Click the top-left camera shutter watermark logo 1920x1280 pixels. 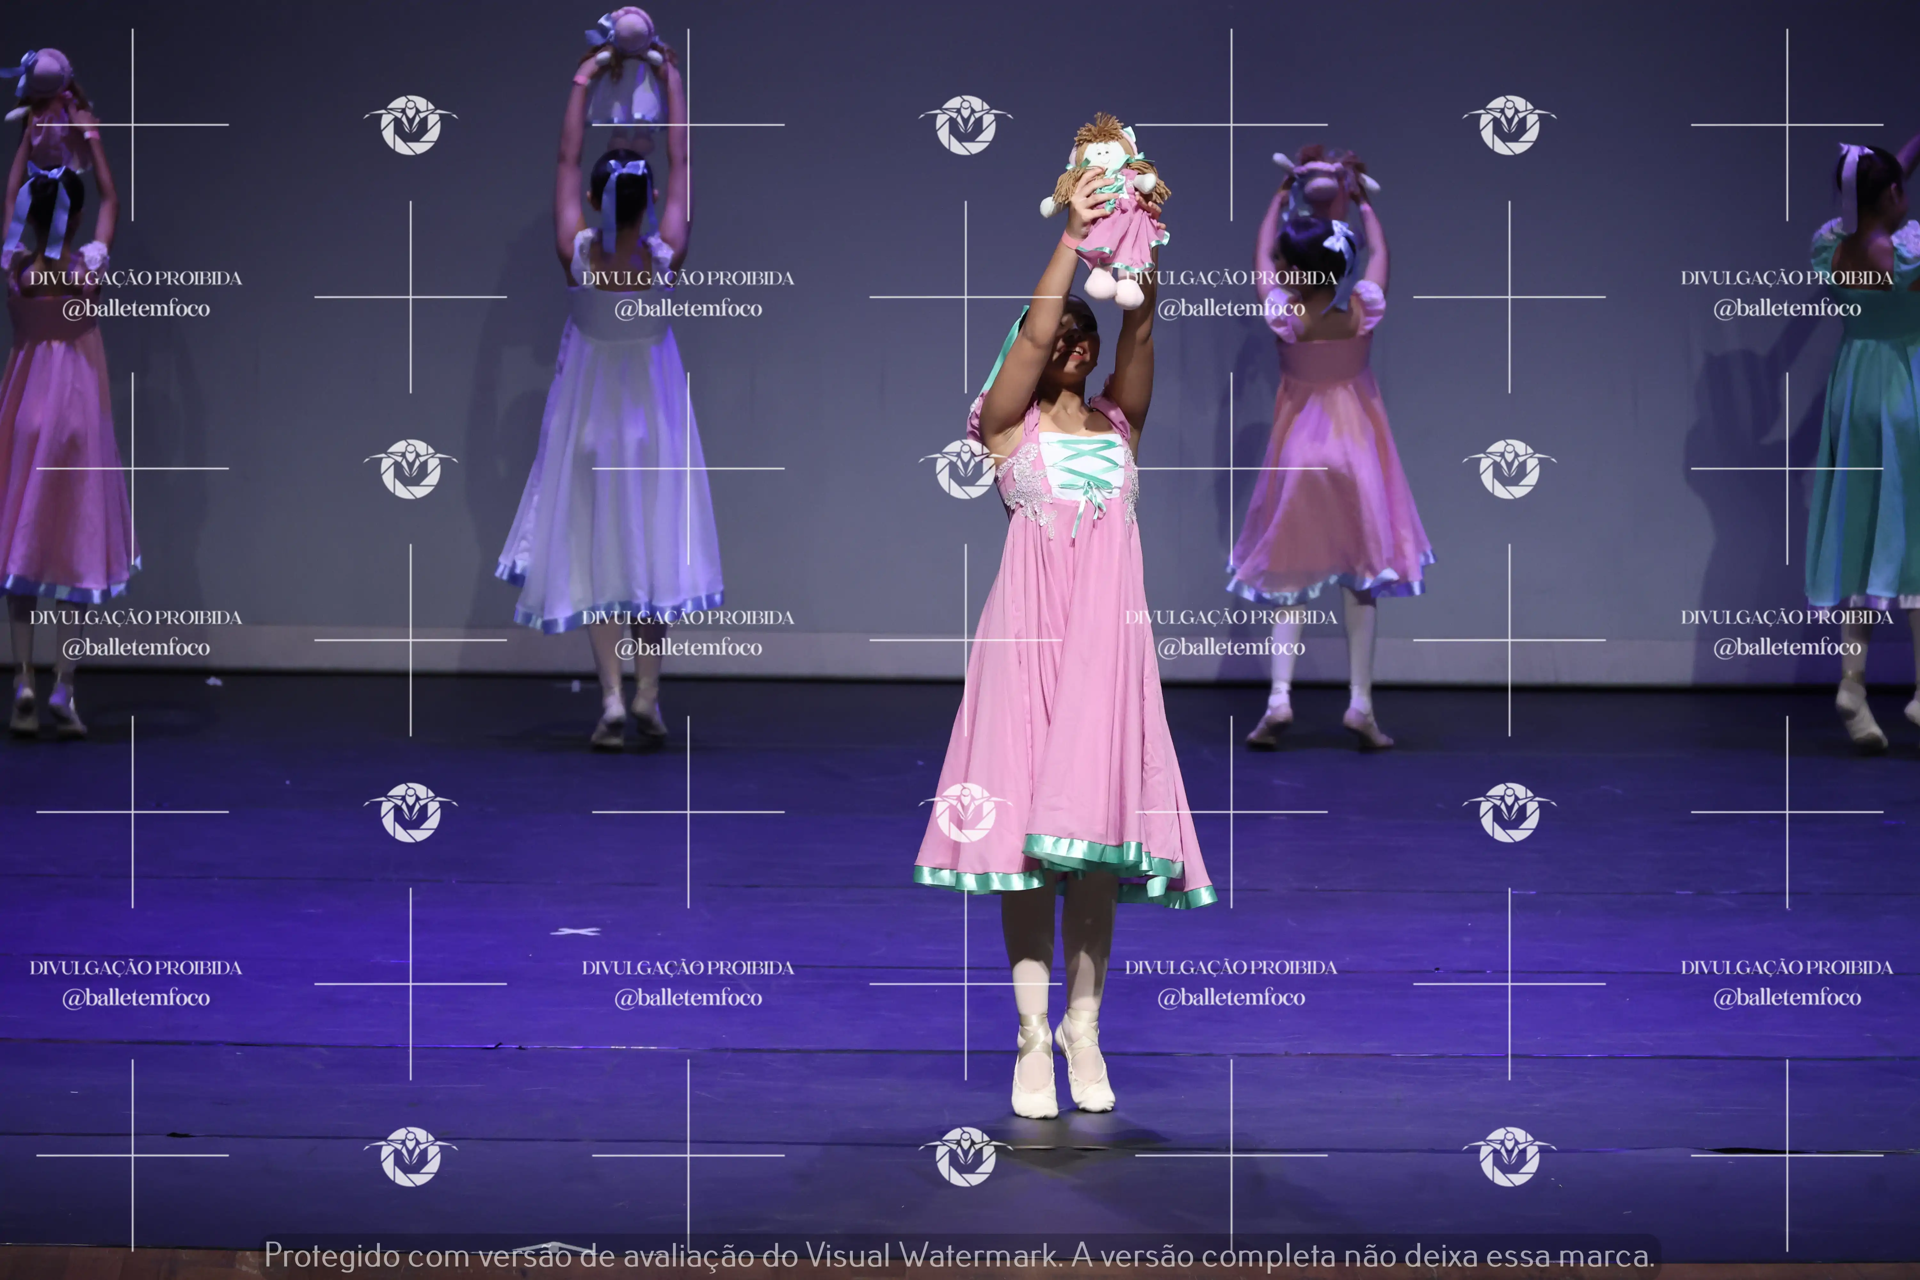[410, 125]
